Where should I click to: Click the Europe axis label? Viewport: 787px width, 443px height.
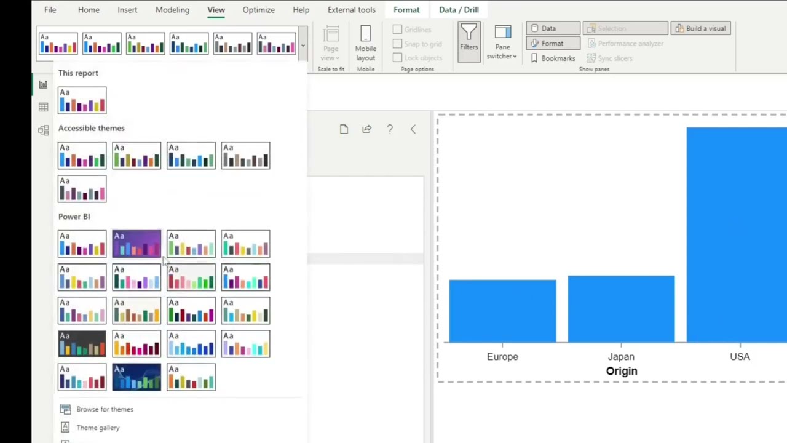502,357
